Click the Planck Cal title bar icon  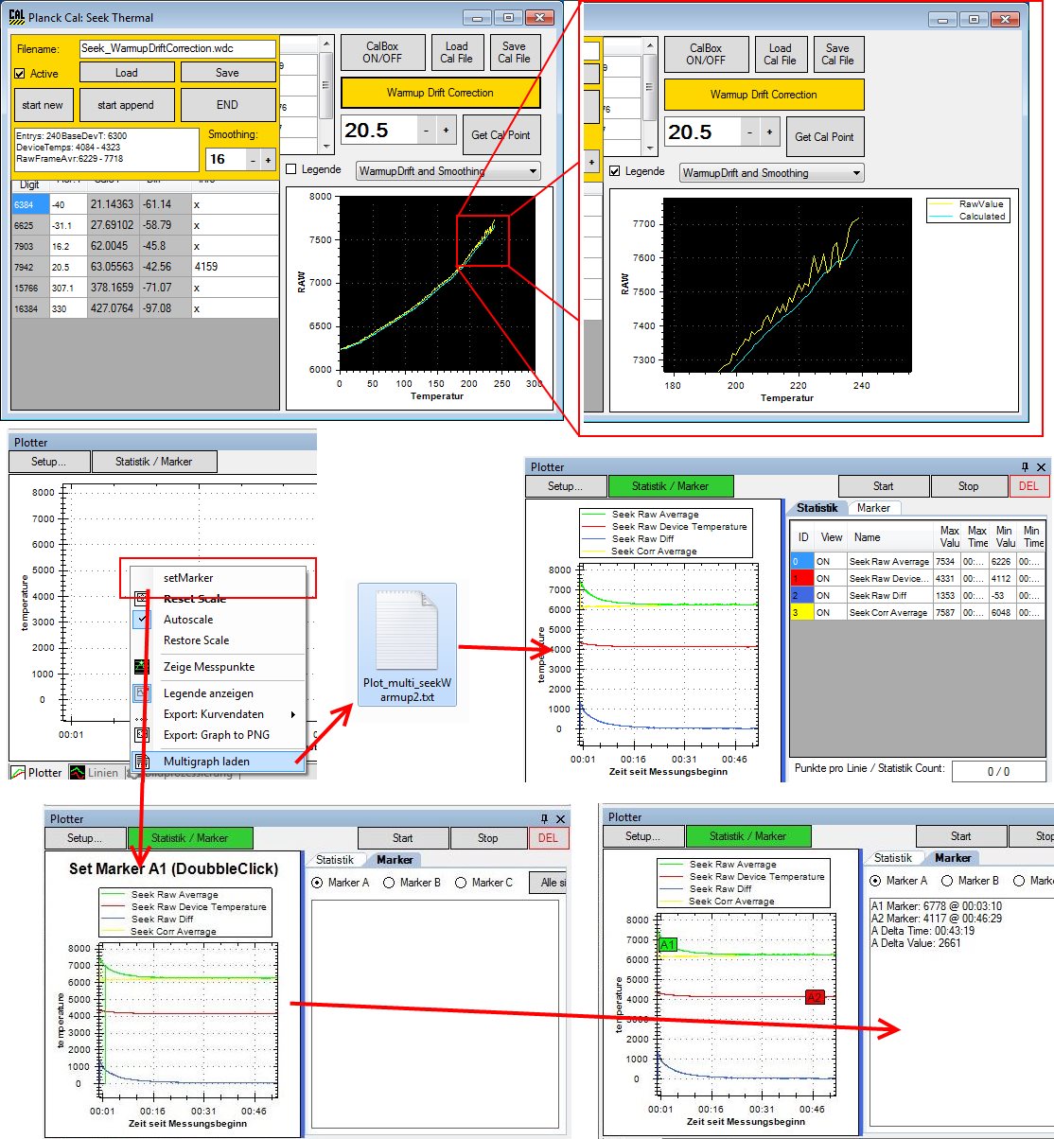[x=16, y=16]
